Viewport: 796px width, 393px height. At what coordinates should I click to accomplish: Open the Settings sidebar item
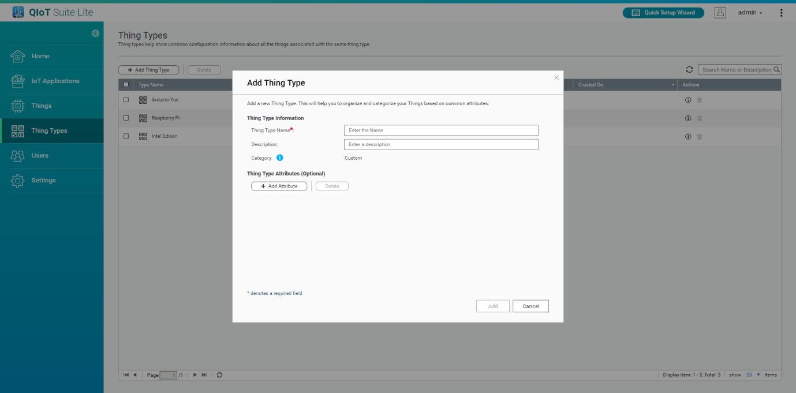tap(43, 181)
